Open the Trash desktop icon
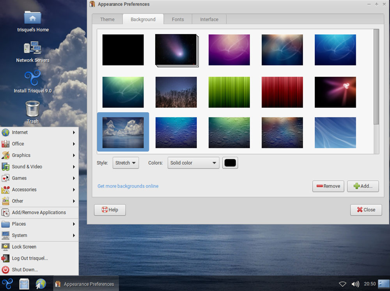 click(32, 109)
